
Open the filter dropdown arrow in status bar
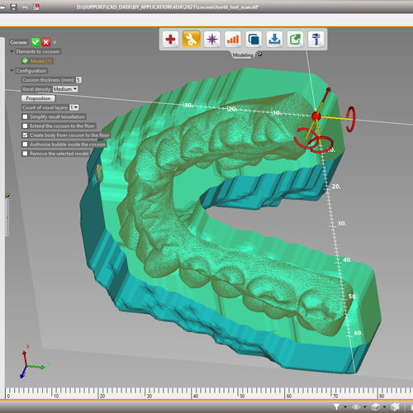[345, 407]
